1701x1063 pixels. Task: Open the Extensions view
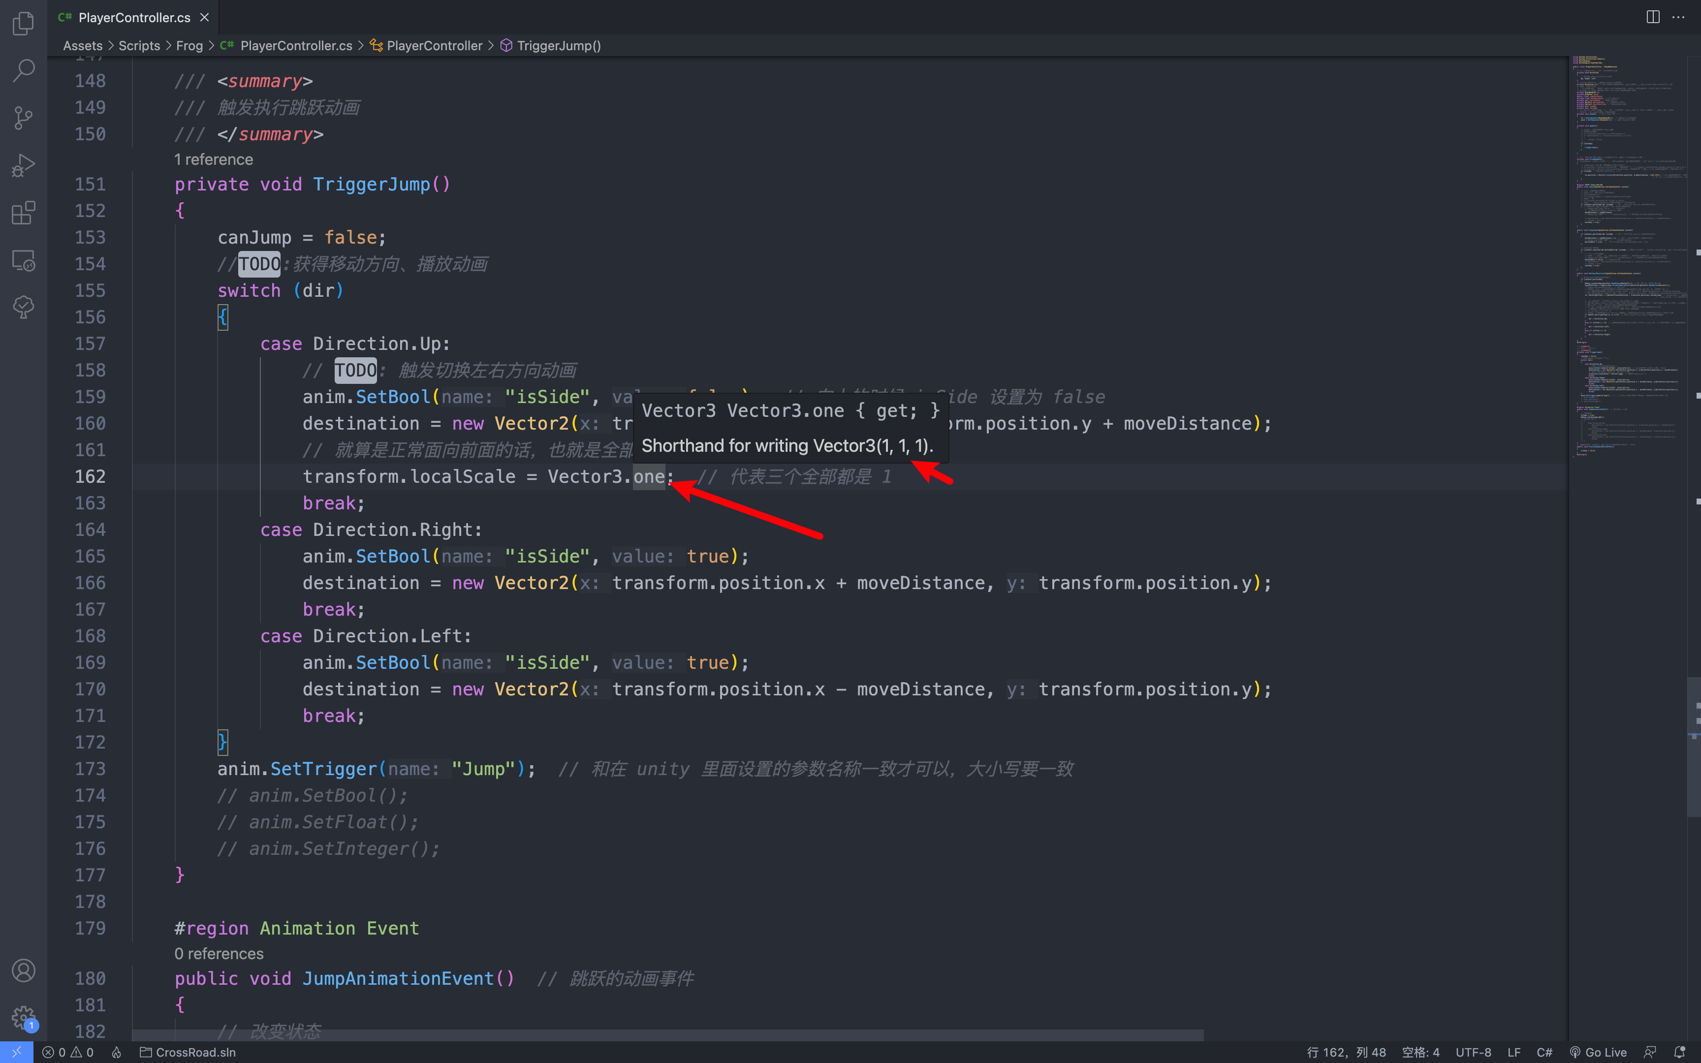pyautogui.click(x=23, y=212)
